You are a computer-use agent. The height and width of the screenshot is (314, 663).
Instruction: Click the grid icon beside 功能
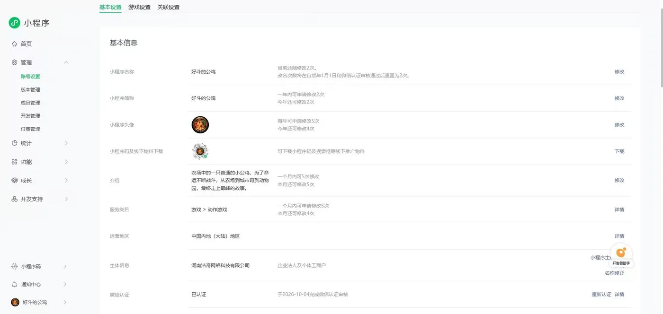(14, 162)
